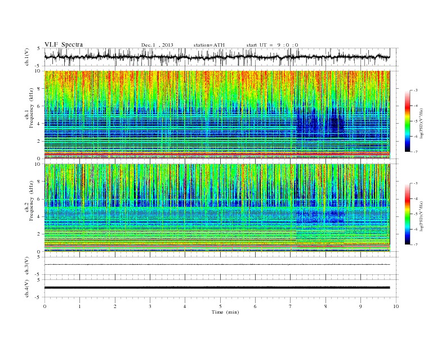
Task: Click the "4" kHz tick on ch.2 spectrogram axis
Action: (x=39, y=216)
